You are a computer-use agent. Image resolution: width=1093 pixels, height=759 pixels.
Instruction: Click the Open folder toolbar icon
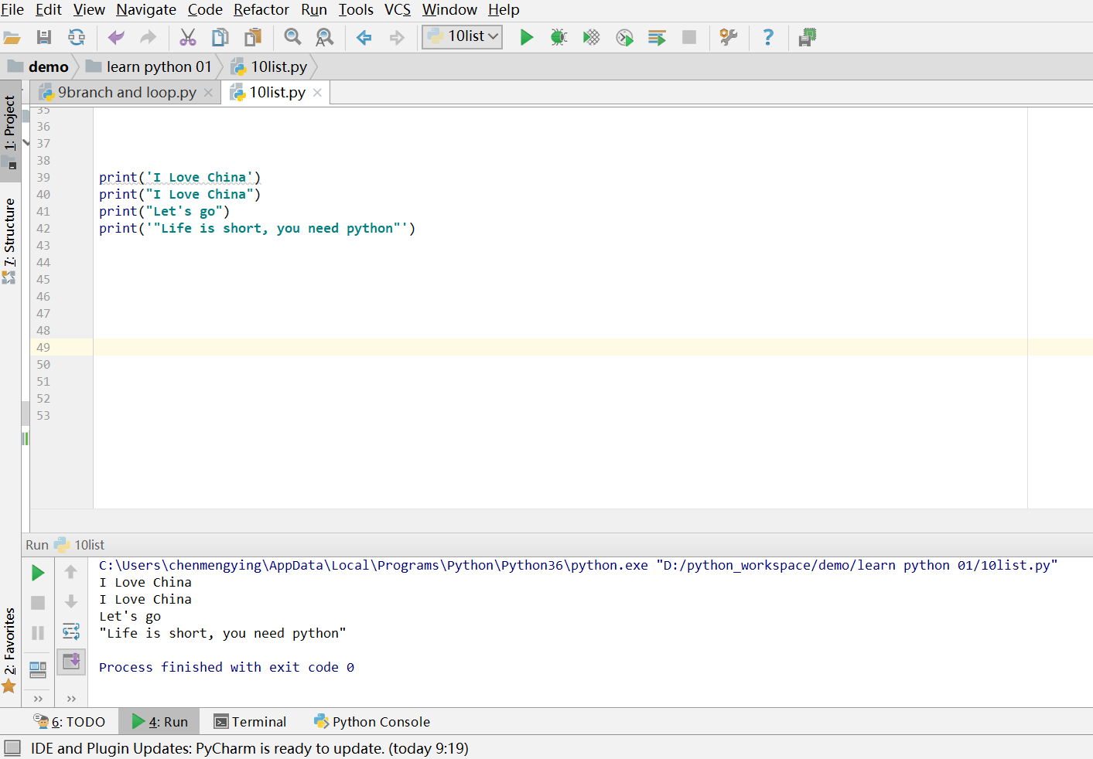click(12, 37)
